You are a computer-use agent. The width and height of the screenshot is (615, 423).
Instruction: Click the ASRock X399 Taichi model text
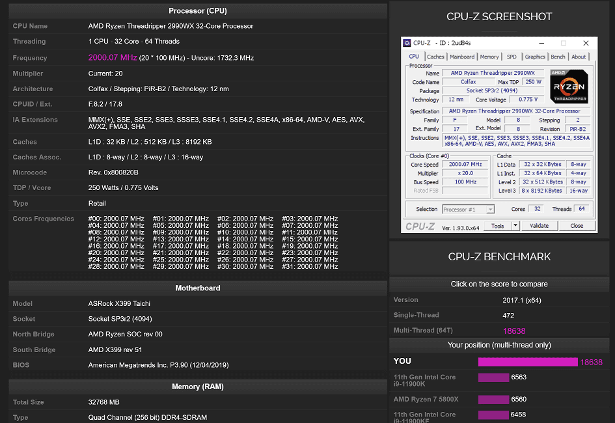coord(119,304)
